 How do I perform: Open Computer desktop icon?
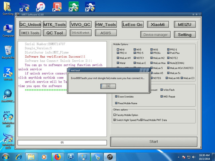[8, 31]
